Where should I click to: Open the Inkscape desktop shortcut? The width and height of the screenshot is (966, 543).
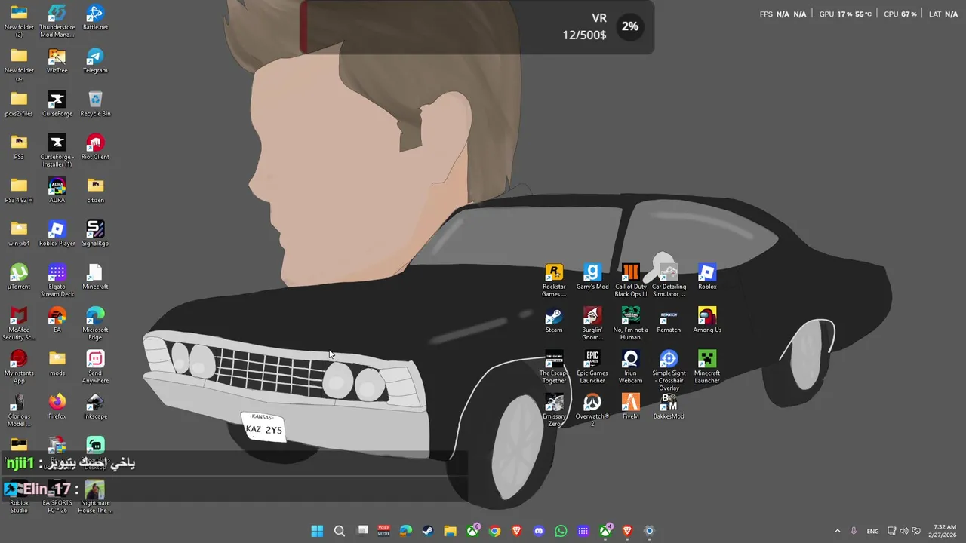pyautogui.click(x=95, y=406)
